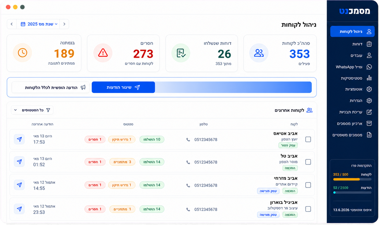Click הודעה הופשית לכלל הלקוחות button
This screenshot has width=379, height=225.
pyautogui.click(x=51, y=87)
